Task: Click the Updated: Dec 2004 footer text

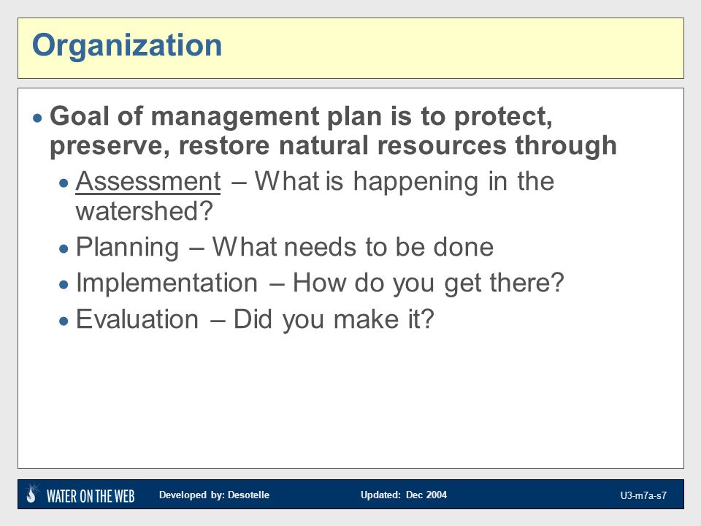Action: [404, 495]
